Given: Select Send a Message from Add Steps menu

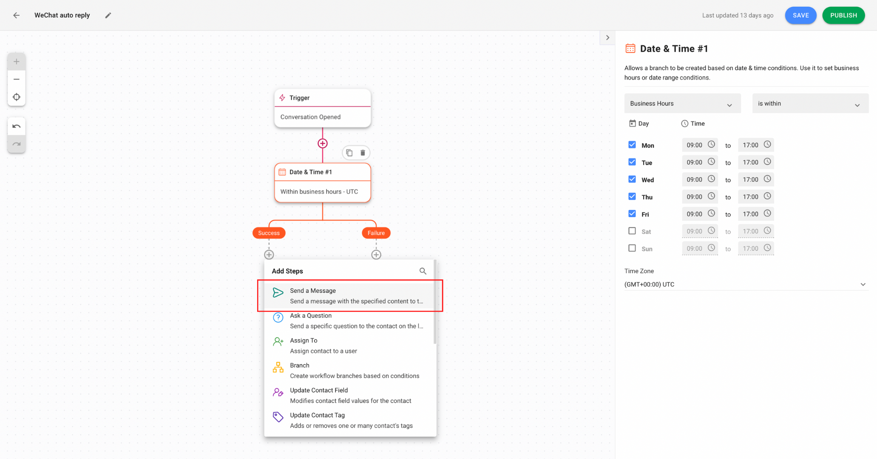Looking at the screenshot, I should (350, 295).
